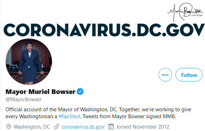Click the Muriel Bowser signature logo
This screenshot has height=131, width=205.
pos(185,12)
